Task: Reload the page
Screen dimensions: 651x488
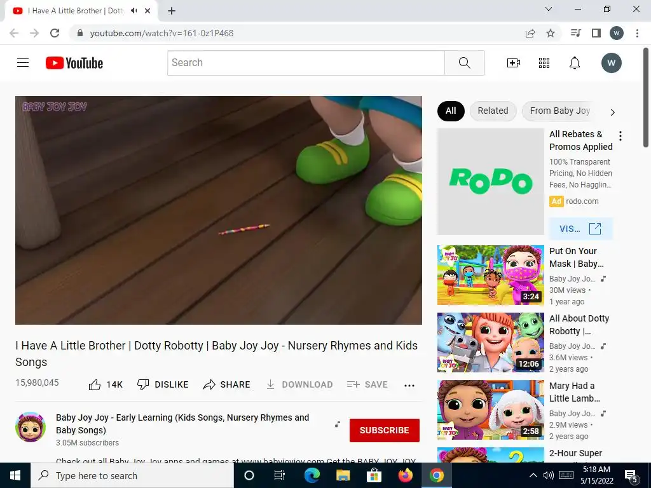Action: pos(55,33)
